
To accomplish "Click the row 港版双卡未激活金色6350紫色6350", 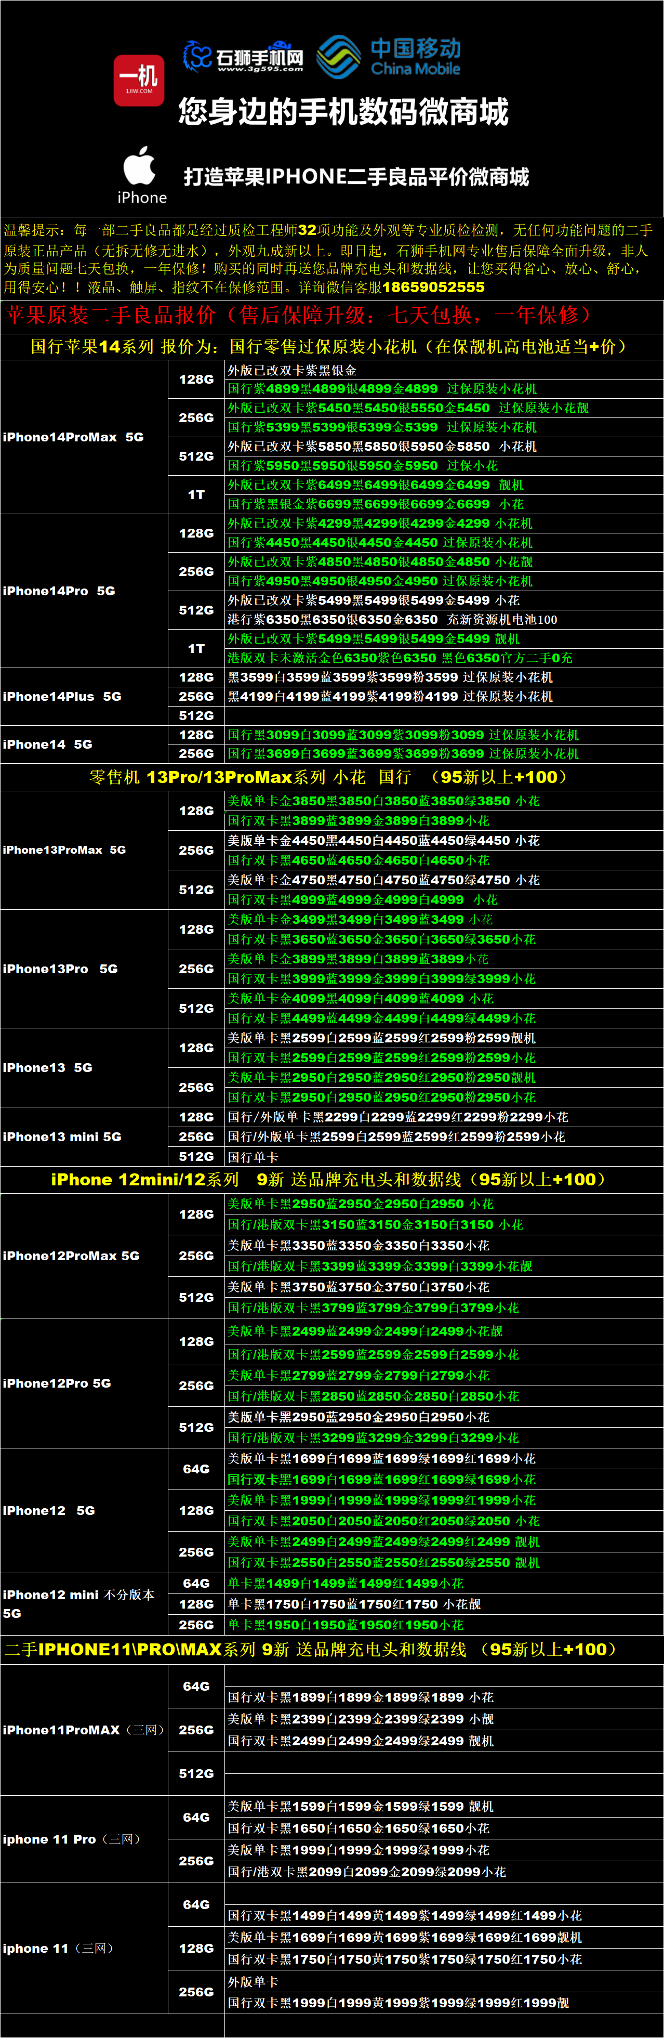I will [444, 658].
